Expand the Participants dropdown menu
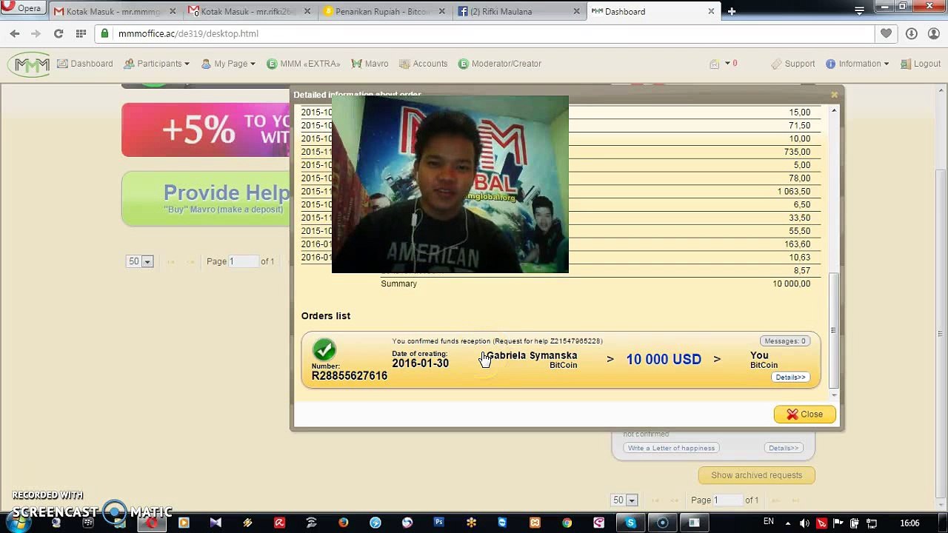This screenshot has height=533, width=948. [156, 64]
